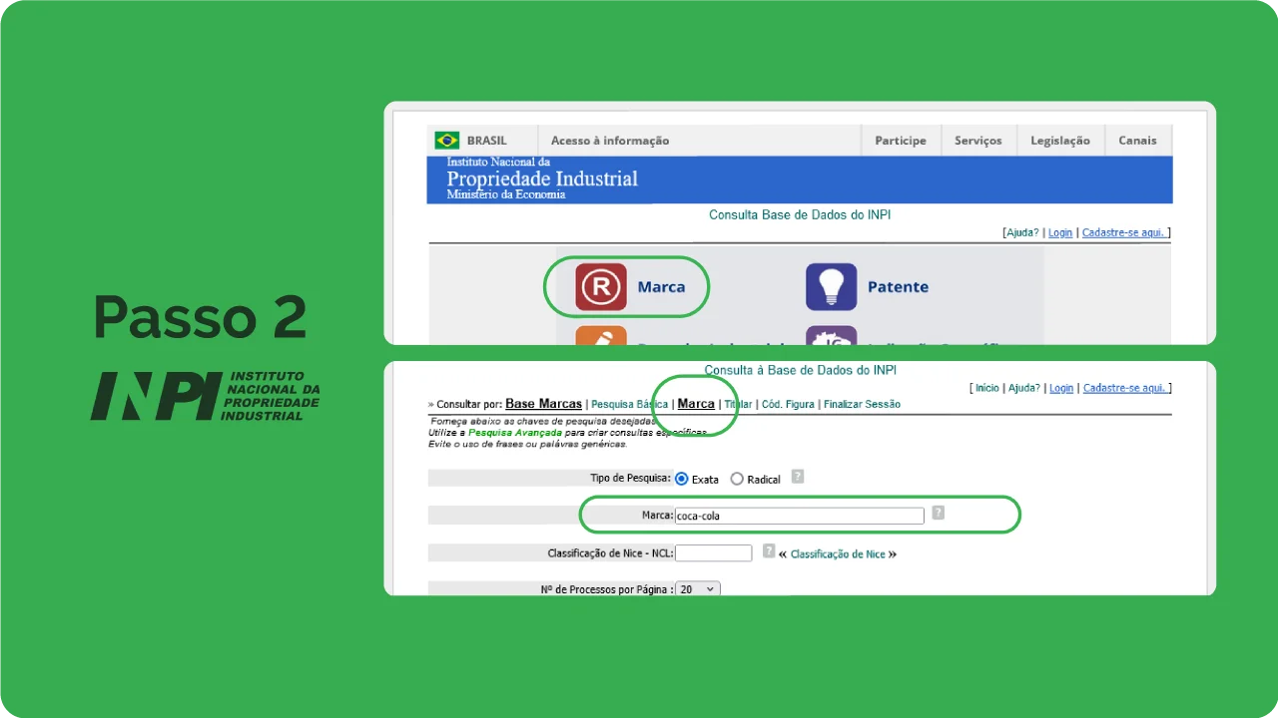Switch to the underlined Marca search tab

[x=696, y=404]
